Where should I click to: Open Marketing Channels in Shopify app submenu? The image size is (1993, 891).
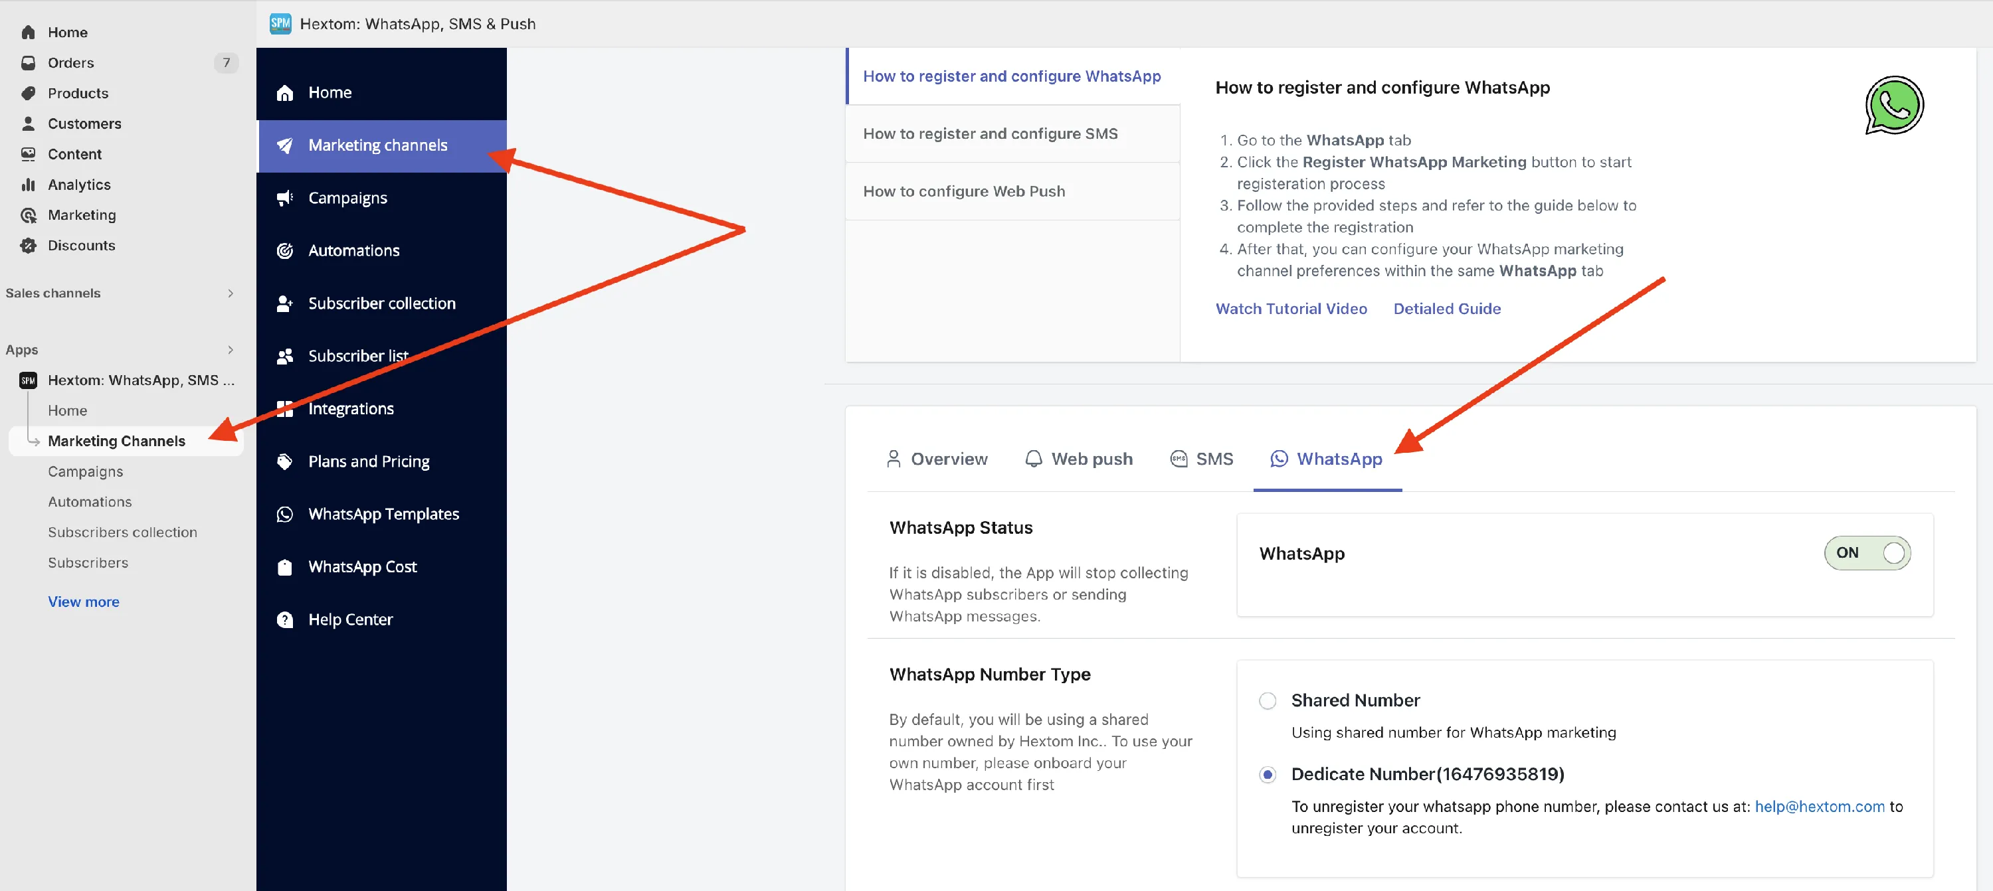tap(126, 441)
